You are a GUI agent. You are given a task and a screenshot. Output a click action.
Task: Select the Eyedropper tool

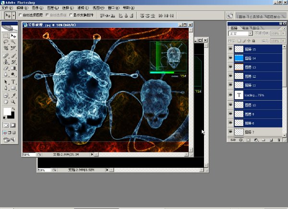[x=13, y=95]
